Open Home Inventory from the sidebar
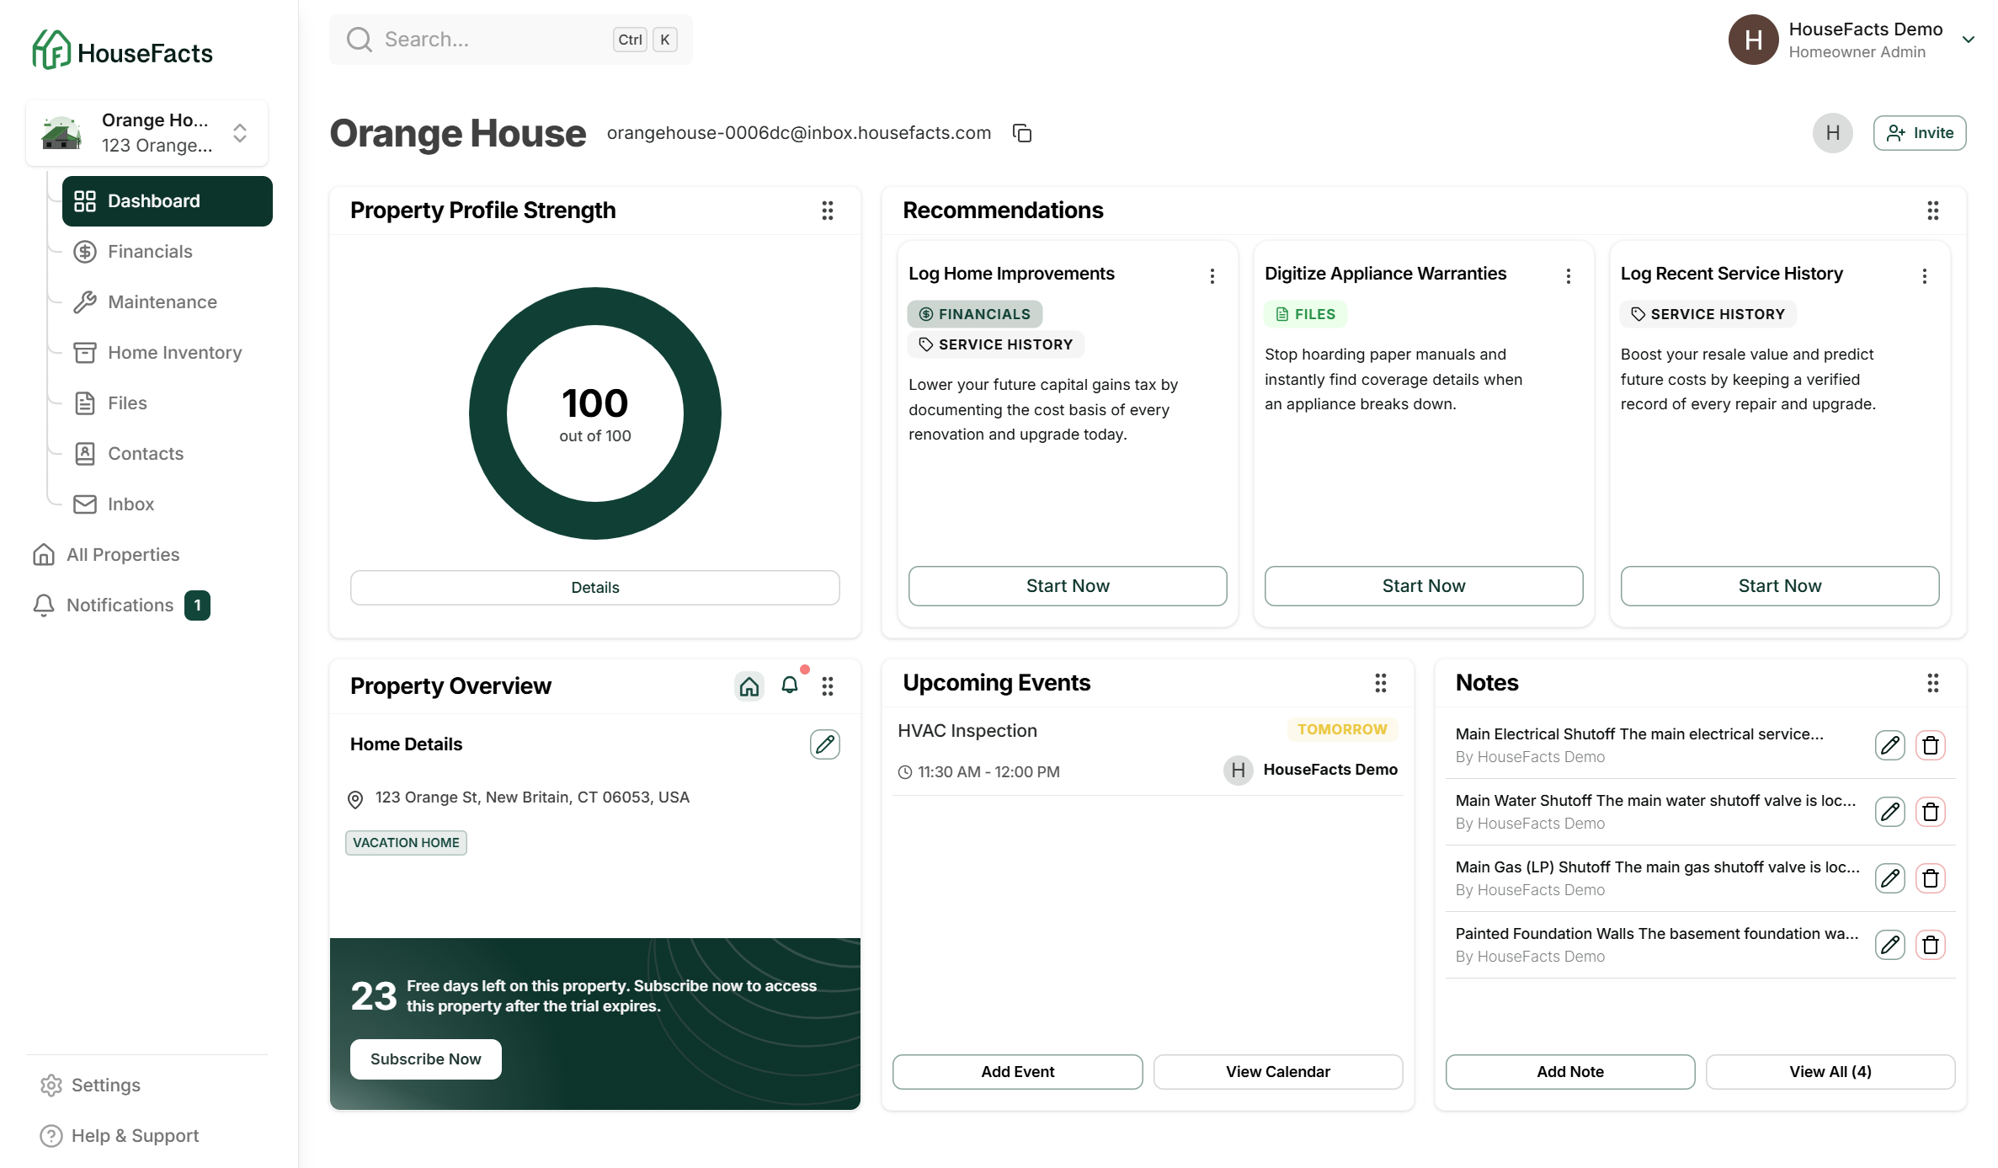Viewport: 1998px width, 1168px height. [x=173, y=352]
